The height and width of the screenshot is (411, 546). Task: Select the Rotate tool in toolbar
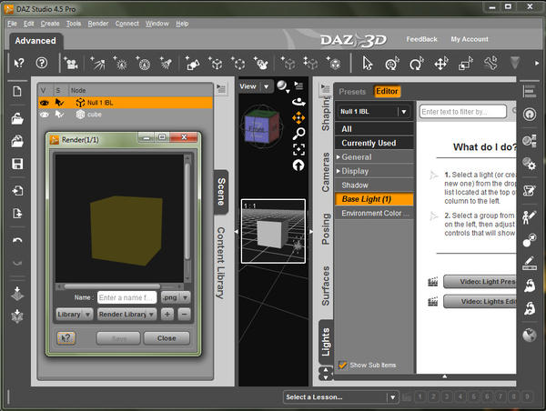pos(416,64)
